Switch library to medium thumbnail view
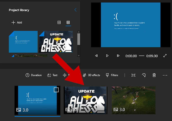172x121 pixels. [59, 22]
